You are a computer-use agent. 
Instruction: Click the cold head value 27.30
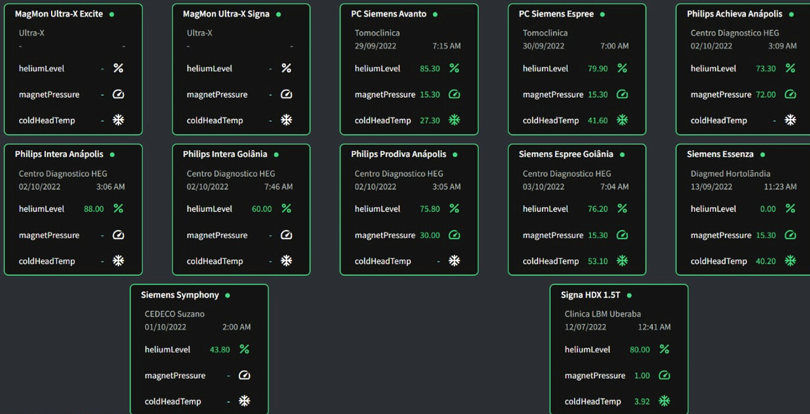(x=430, y=120)
